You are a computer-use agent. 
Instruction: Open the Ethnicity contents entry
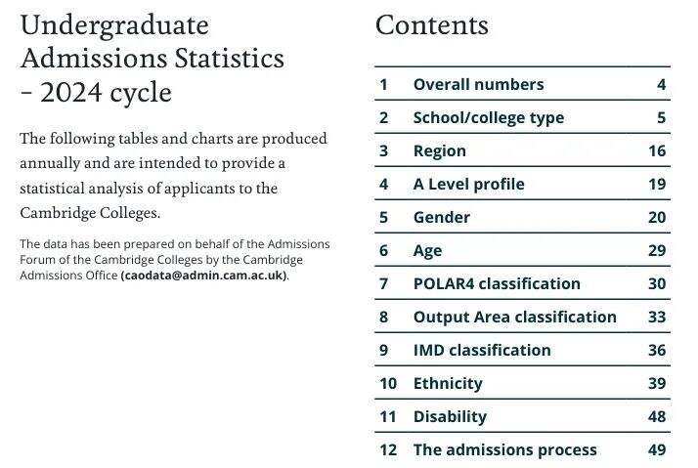447,383
